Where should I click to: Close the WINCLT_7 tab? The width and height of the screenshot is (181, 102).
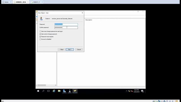pos(42,2)
